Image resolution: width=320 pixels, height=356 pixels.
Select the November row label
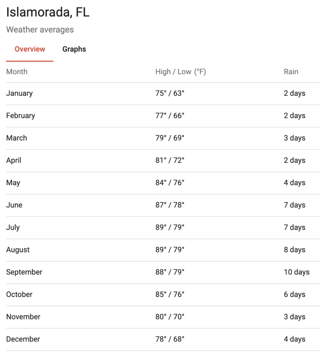pyautogui.click(x=23, y=317)
